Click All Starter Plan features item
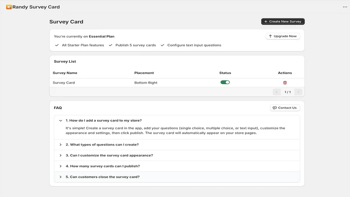This screenshot has width=350, height=197. point(80,45)
